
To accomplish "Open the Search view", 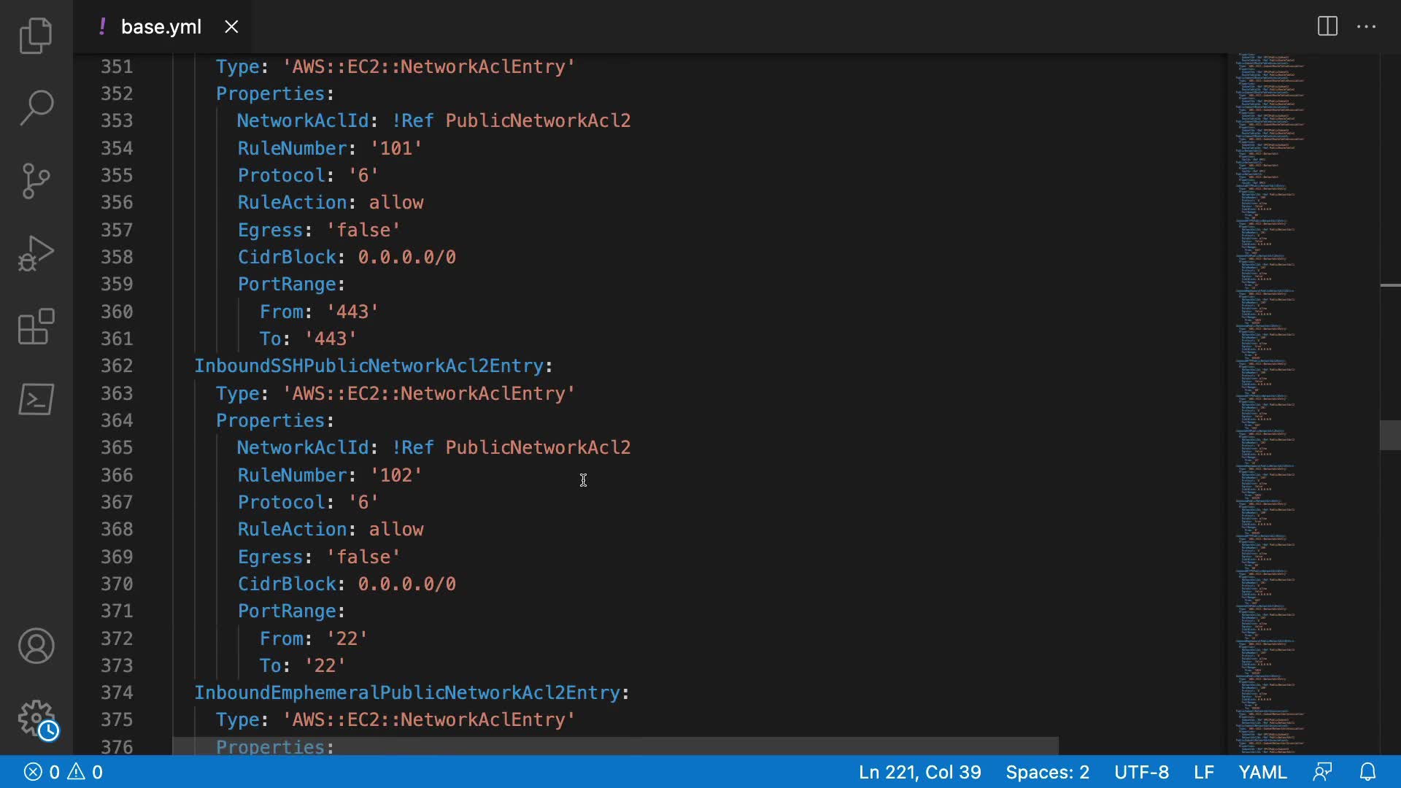I will pyautogui.click(x=36, y=108).
